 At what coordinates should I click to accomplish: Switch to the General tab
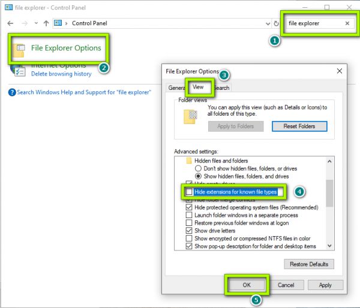pos(176,88)
